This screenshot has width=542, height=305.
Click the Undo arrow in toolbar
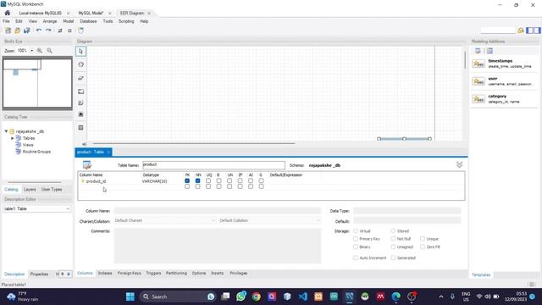tap(39, 30)
